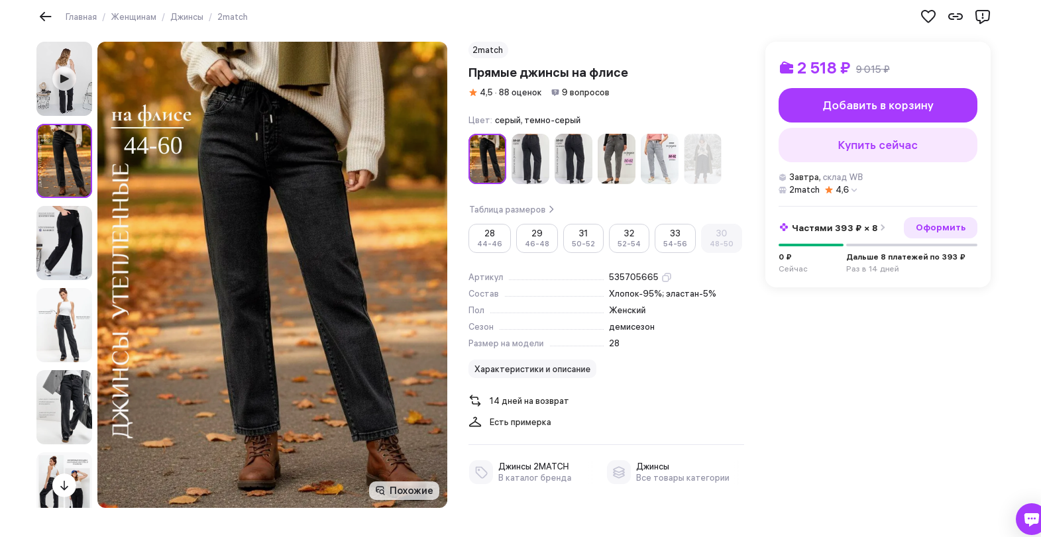Copy product link with chain icon
1041x537 pixels.
[x=955, y=17]
